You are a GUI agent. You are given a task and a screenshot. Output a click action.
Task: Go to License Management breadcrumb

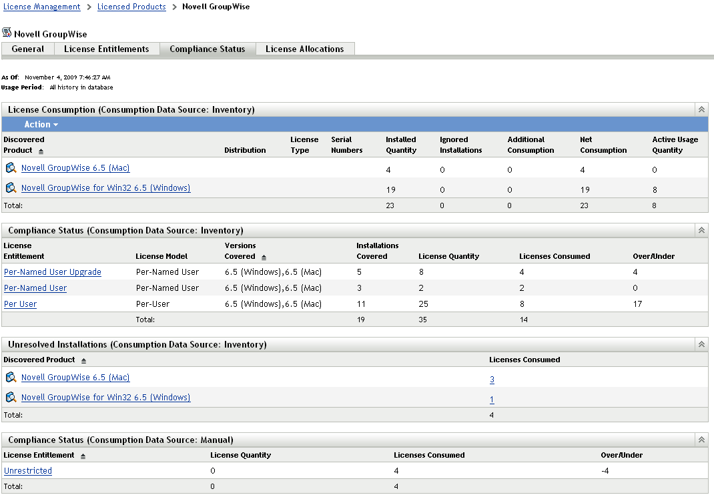pyautogui.click(x=41, y=7)
